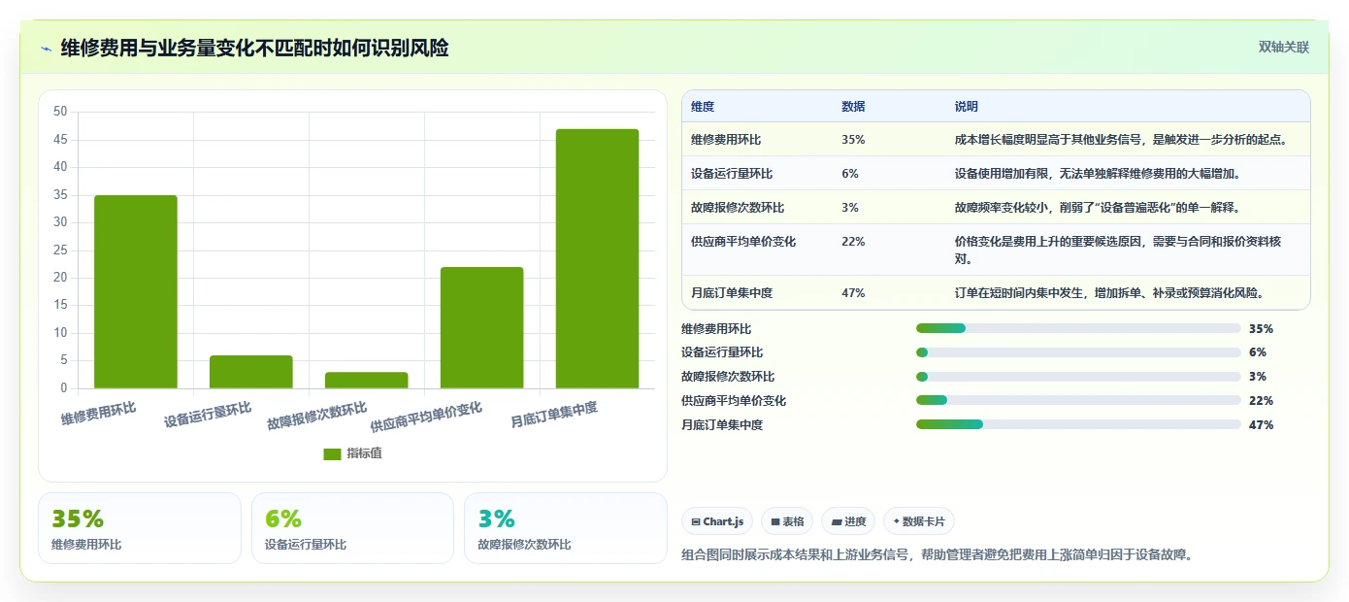Click the 6% value in the table
The image size is (1349, 602).
point(850,174)
